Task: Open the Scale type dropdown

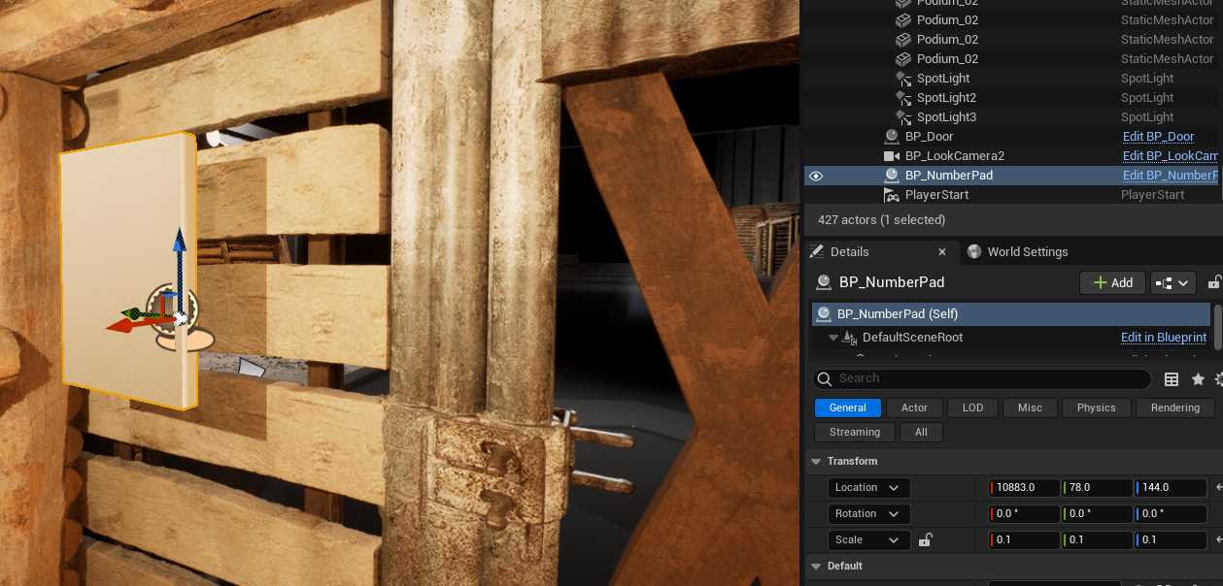Action: [x=868, y=540]
